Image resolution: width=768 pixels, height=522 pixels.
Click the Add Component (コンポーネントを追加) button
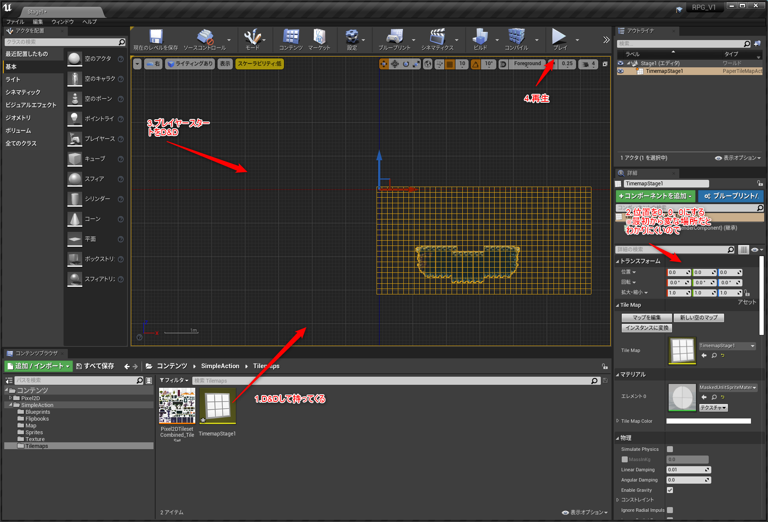(x=655, y=196)
